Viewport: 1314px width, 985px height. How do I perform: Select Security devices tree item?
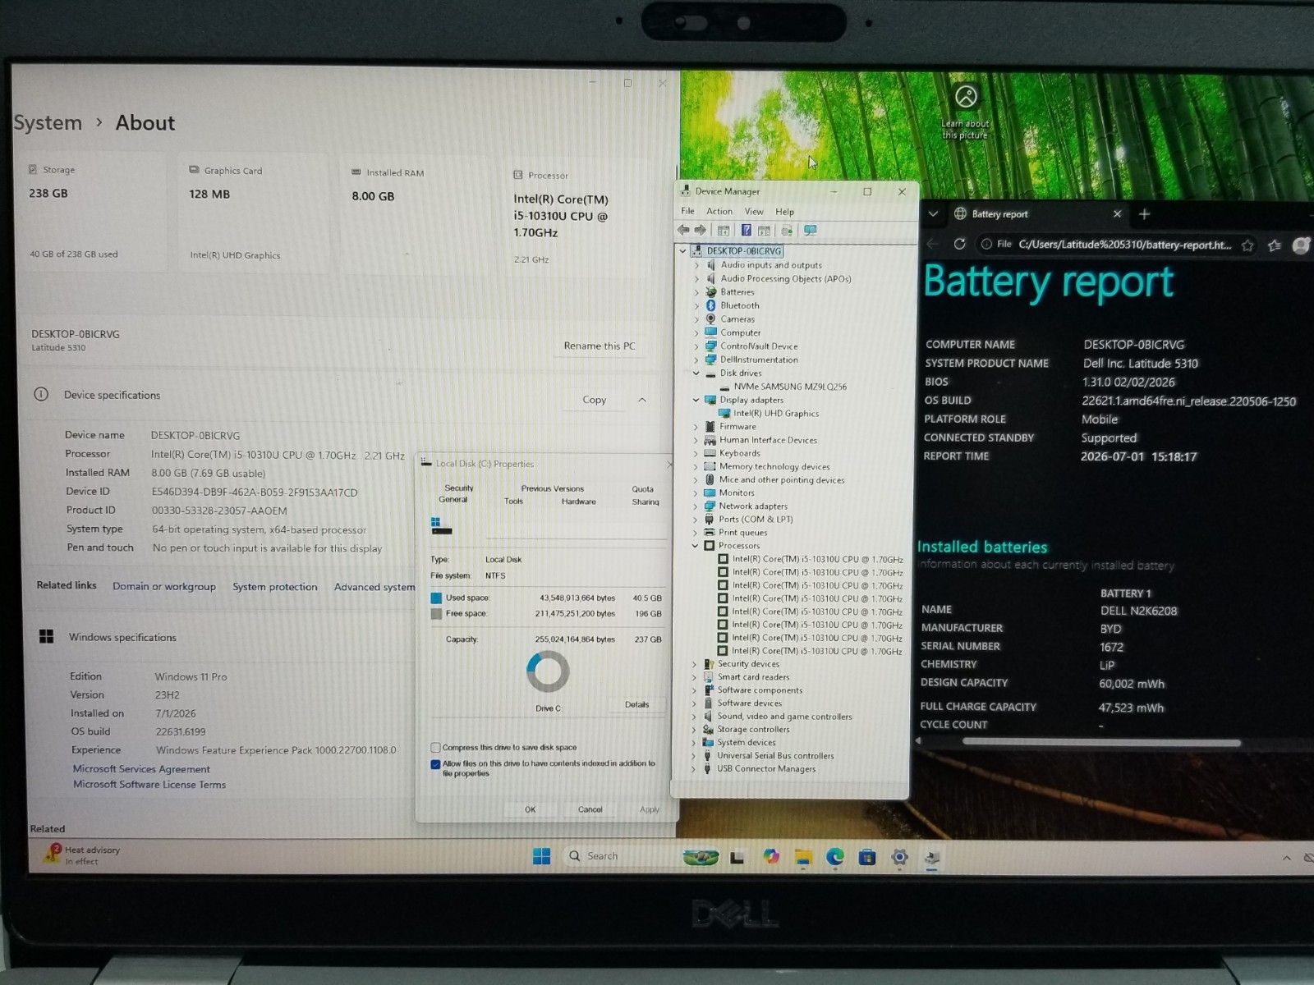748,664
